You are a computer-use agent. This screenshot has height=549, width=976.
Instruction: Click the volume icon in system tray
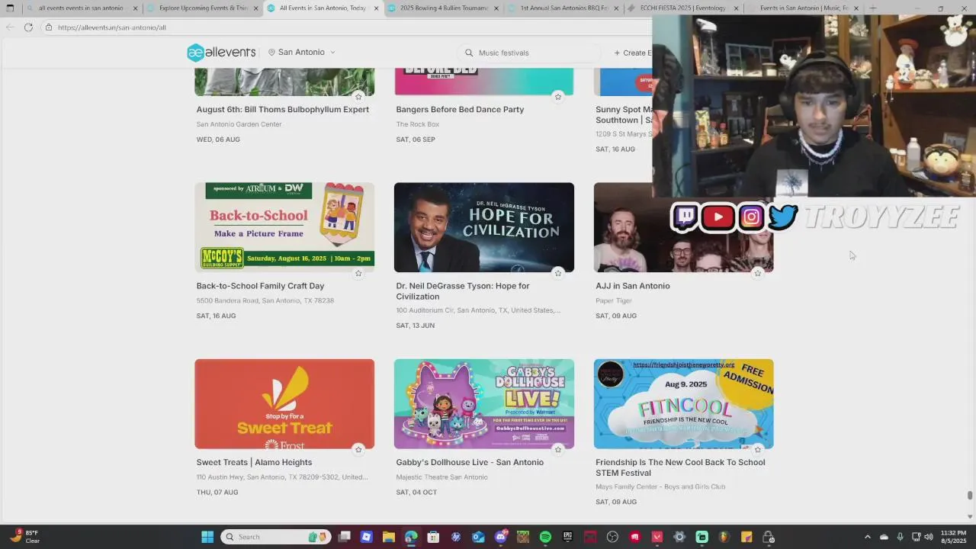[929, 537]
